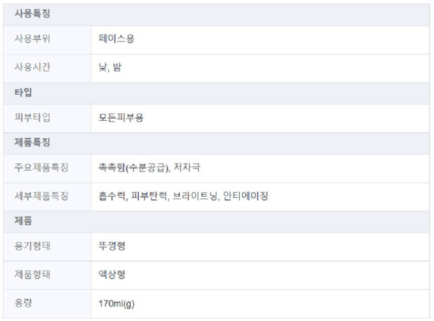The height and width of the screenshot is (321, 434).
Task: Select the 세부제품특징 row label
Action: point(41,196)
